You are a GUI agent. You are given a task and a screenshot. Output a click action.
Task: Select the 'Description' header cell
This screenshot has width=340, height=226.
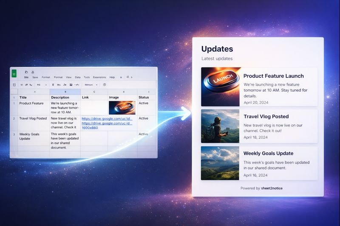tap(65, 98)
